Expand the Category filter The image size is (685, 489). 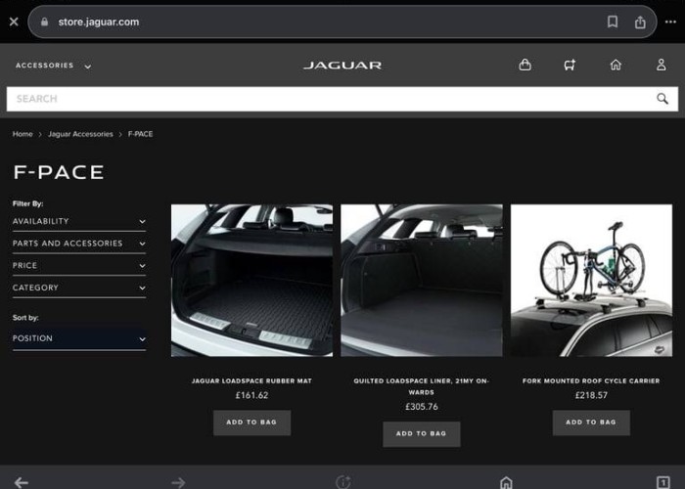coord(79,288)
